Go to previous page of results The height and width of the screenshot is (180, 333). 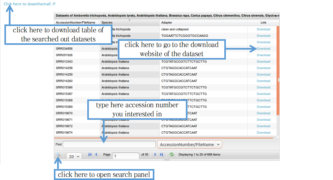(x=96, y=155)
